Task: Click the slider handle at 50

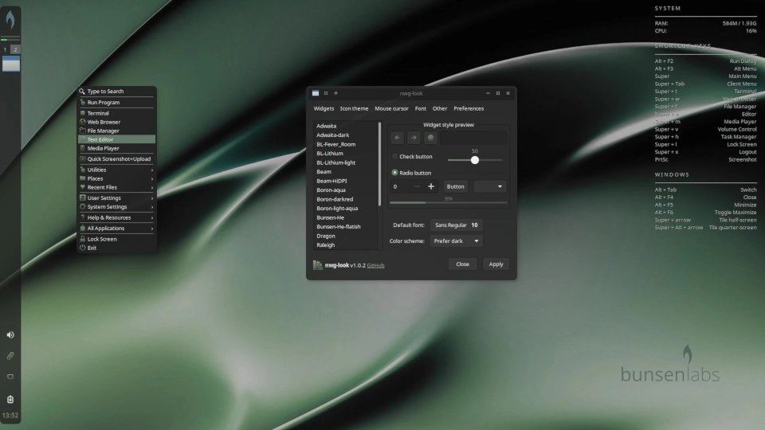Action: pos(475,160)
